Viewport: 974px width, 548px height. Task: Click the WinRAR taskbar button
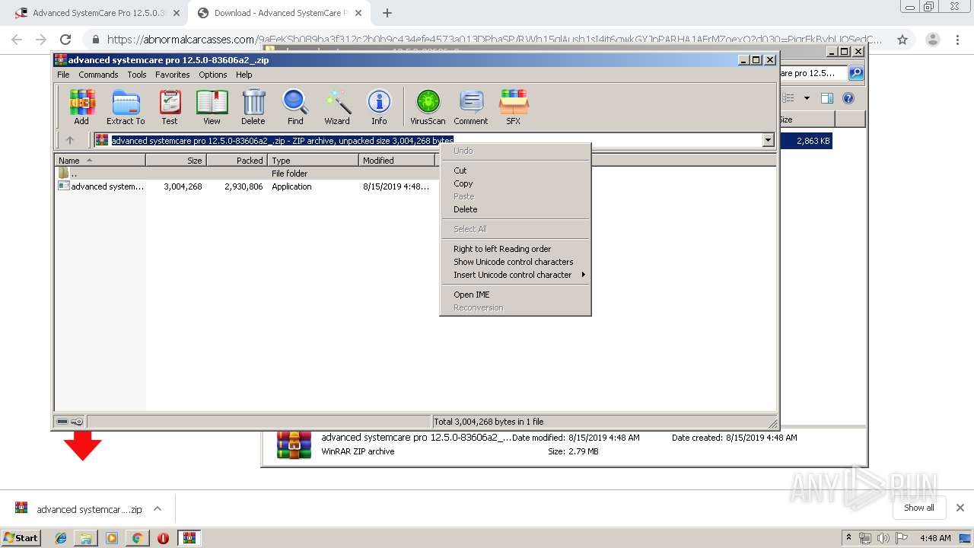click(189, 538)
